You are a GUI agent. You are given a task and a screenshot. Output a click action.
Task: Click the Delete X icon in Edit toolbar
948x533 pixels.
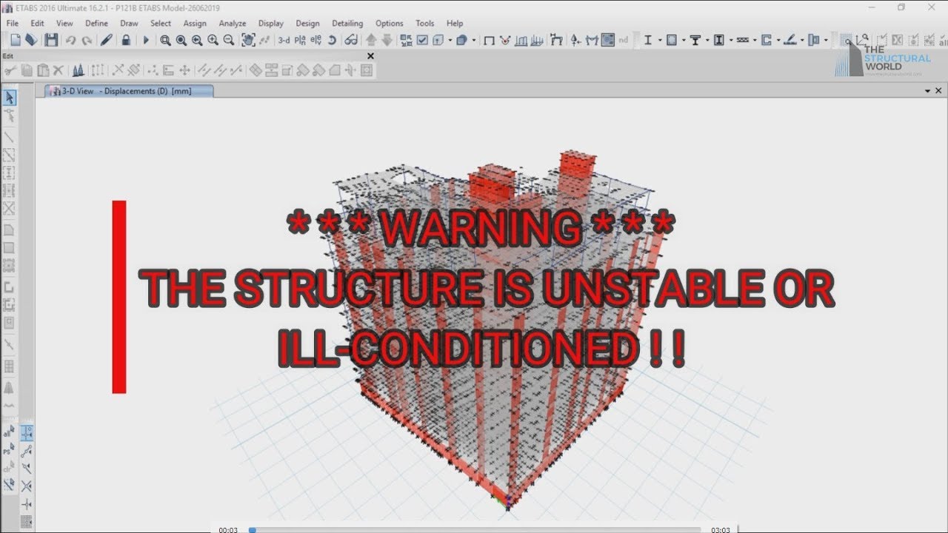tap(58, 70)
